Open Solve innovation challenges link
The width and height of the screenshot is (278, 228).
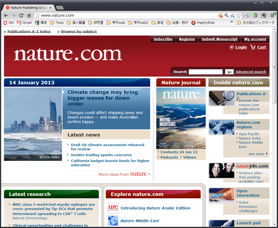point(248,207)
